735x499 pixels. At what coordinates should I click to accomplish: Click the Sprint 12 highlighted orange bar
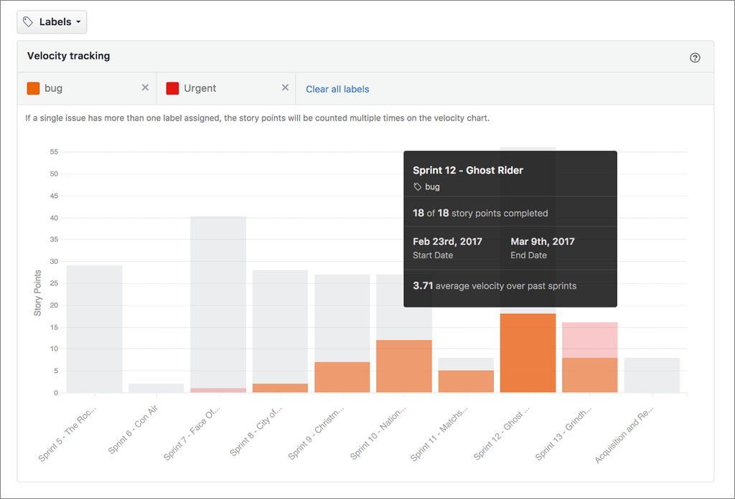click(528, 353)
